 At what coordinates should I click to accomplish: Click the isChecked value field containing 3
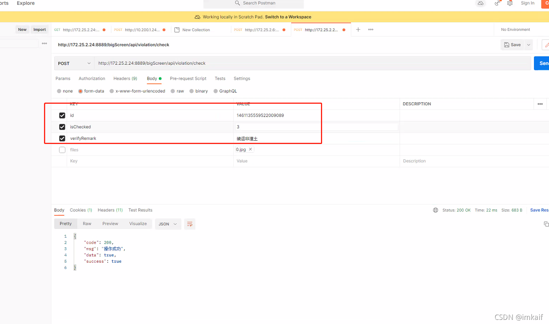point(316,127)
